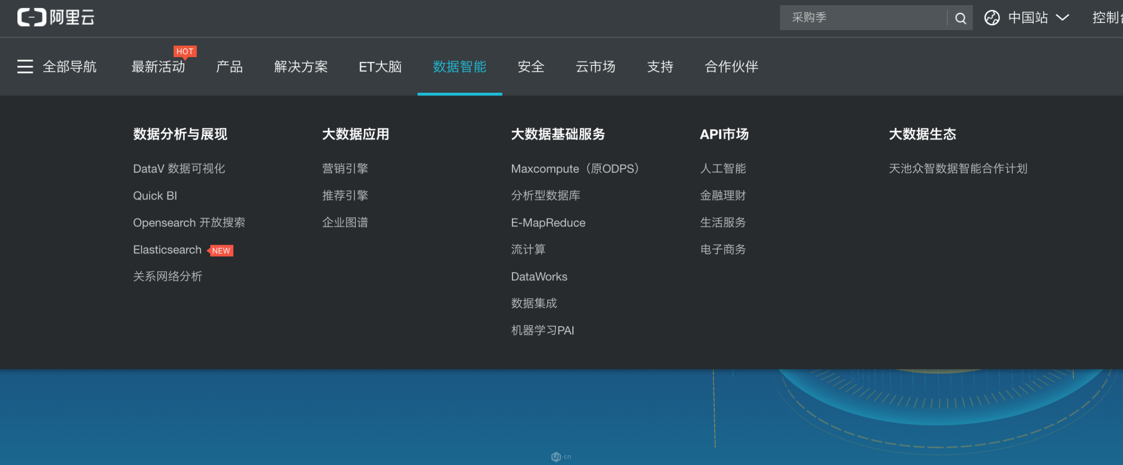
Task: Click the 数据分析与展现 heading
Action: point(180,134)
